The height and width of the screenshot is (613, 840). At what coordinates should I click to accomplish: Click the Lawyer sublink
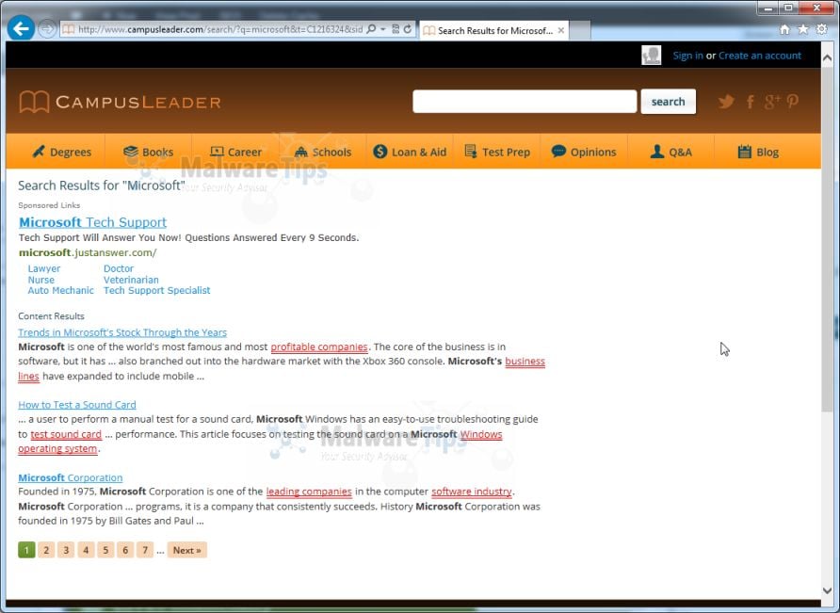click(x=44, y=268)
